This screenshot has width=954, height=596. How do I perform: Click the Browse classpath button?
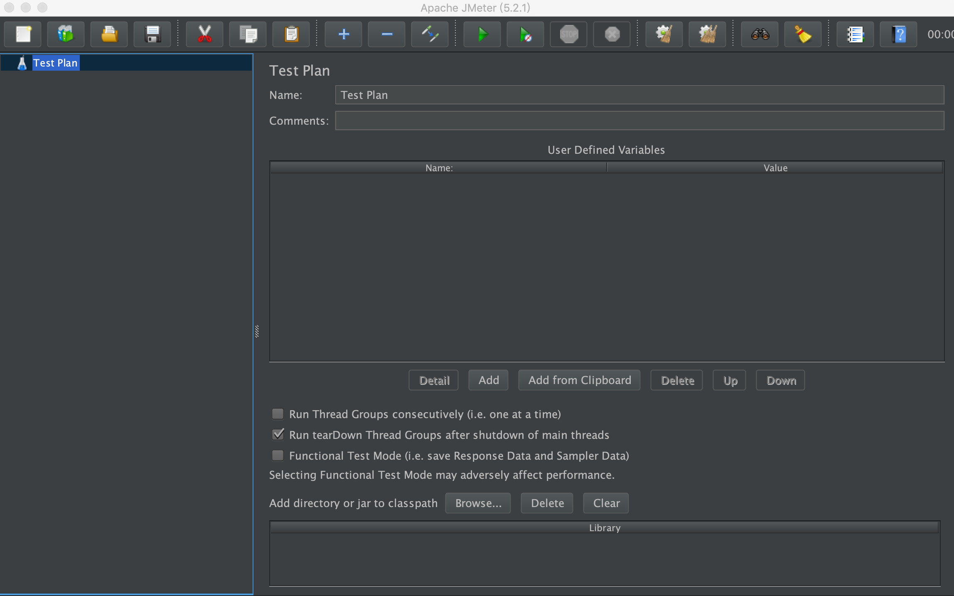[479, 502]
